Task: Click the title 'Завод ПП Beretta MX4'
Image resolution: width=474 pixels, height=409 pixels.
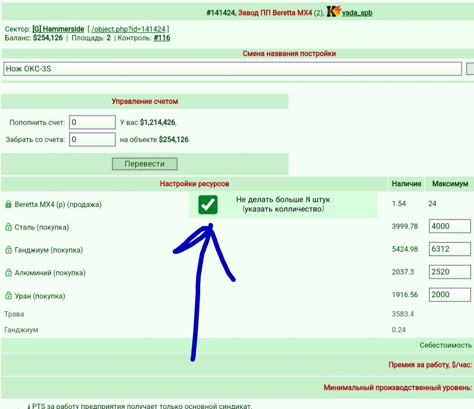Action: coord(275,13)
